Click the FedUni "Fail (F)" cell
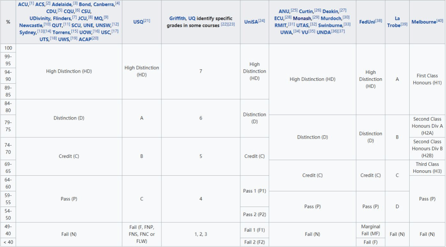The height and width of the screenshot is (247, 446). coord(370,242)
